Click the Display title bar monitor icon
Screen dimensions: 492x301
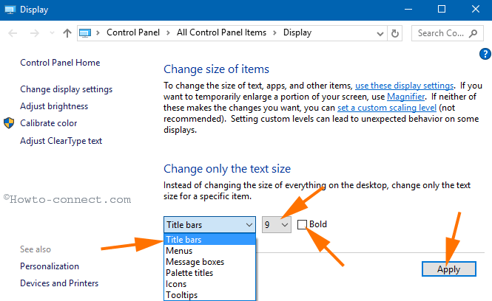(x=10, y=10)
